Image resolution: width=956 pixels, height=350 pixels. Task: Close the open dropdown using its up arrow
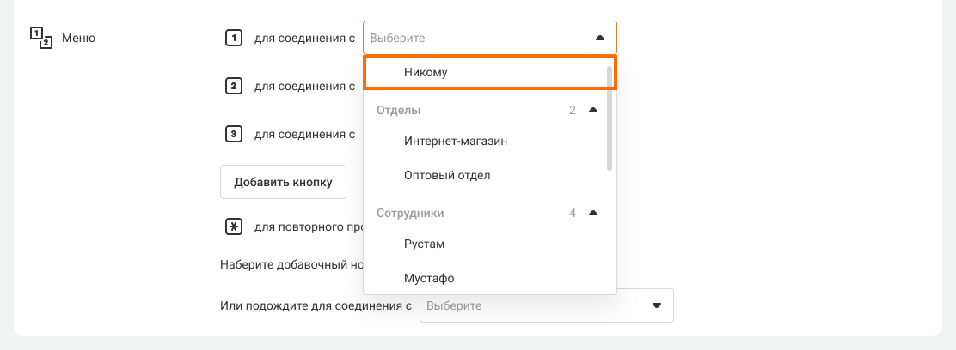click(x=599, y=38)
